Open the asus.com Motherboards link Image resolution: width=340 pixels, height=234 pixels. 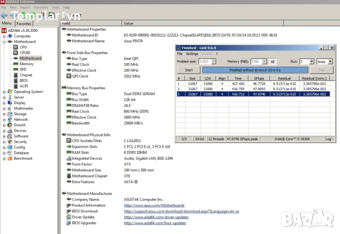tap(154, 205)
